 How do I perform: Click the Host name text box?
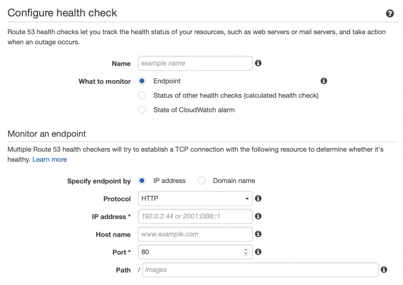tap(195, 234)
